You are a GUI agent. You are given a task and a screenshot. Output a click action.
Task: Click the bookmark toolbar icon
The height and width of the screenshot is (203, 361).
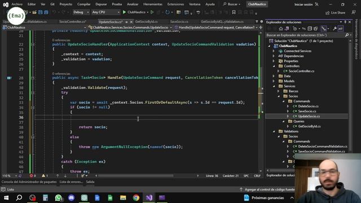click(234, 12)
